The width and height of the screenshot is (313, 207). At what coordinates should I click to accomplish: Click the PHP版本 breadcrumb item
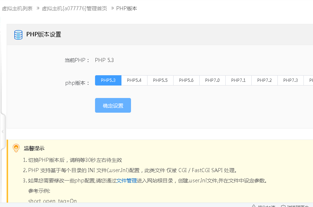[127, 8]
